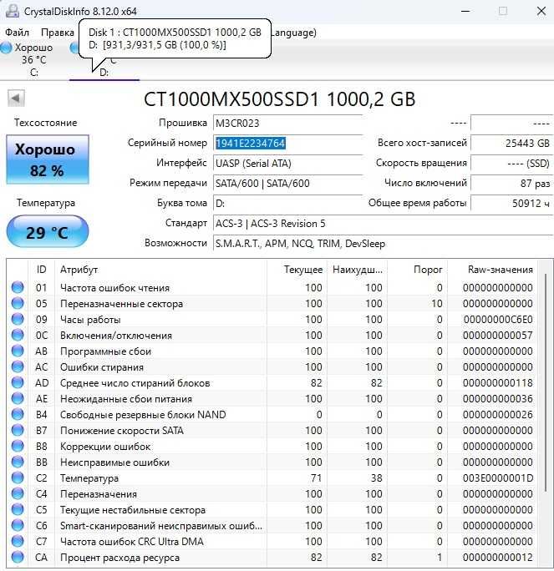
Task: Click the previous disk arrow button
Action: pyautogui.click(x=16, y=99)
